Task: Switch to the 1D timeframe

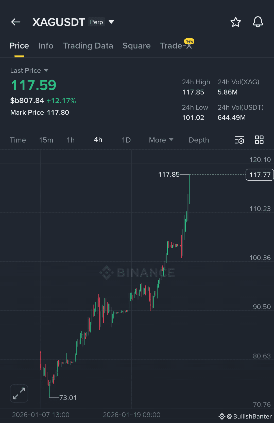Action: [126, 140]
